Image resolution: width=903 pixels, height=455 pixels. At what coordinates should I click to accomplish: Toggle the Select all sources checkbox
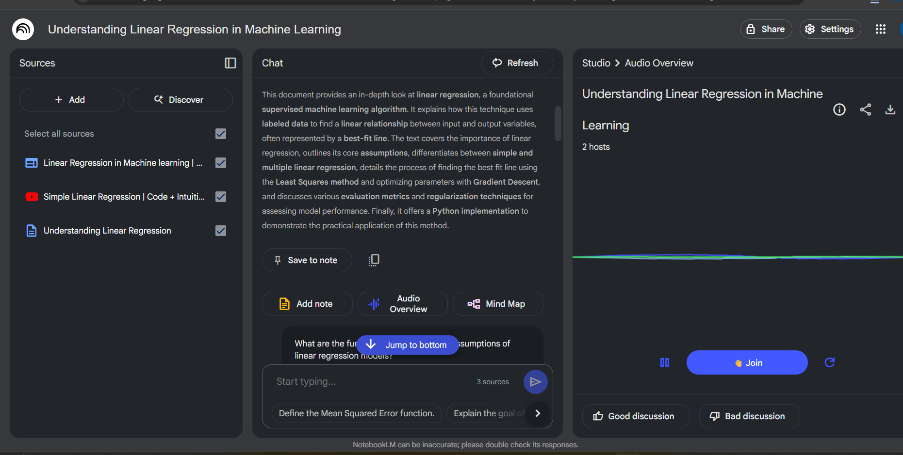point(221,134)
